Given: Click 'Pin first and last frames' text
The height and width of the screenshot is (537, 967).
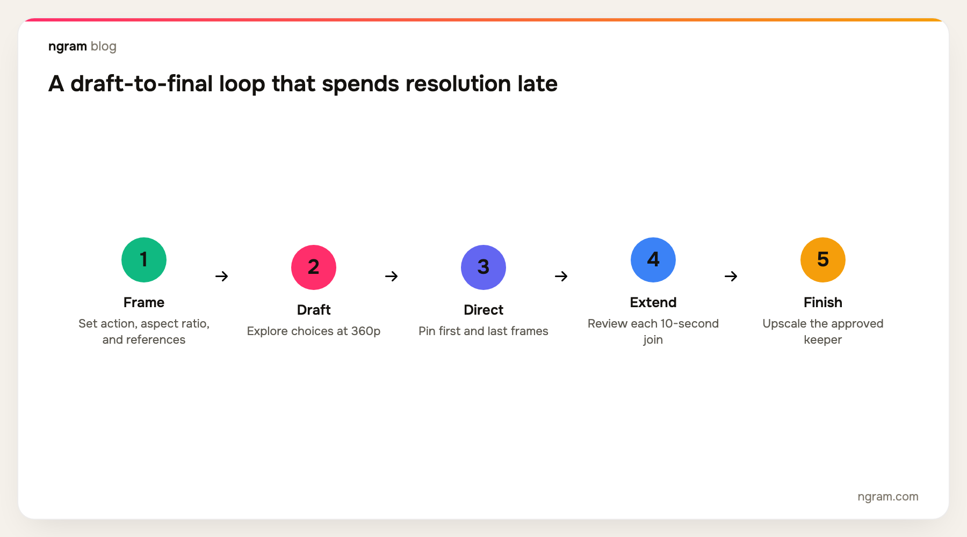Looking at the screenshot, I should pos(484,331).
